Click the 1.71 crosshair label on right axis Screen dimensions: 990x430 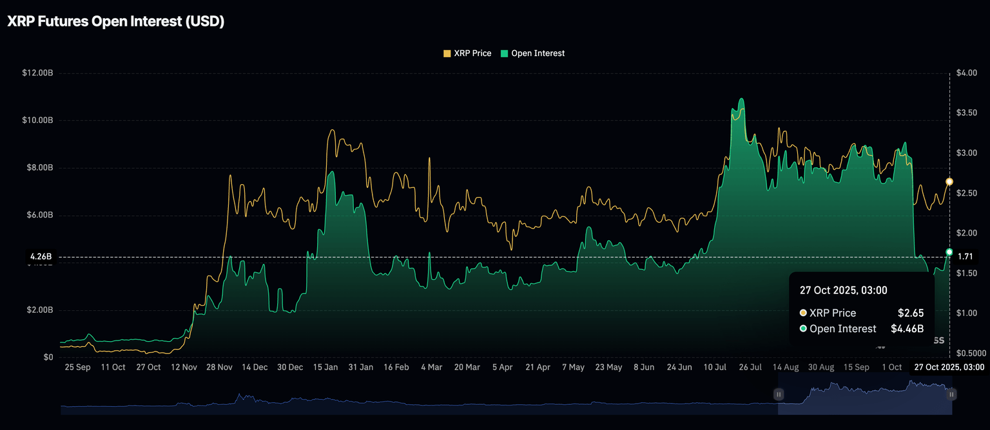point(965,257)
